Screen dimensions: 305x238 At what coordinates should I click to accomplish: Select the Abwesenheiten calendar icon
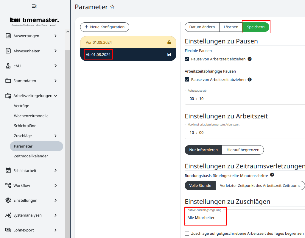pyautogui.click(x=8, y=51)
